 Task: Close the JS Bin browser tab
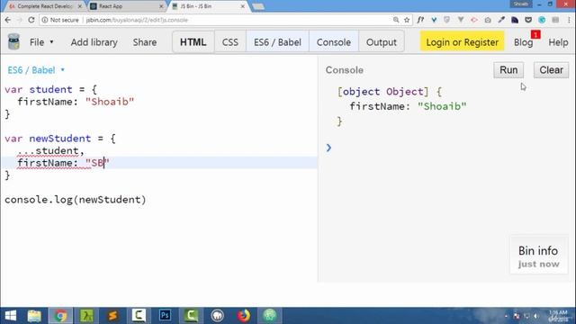point(242,6)
